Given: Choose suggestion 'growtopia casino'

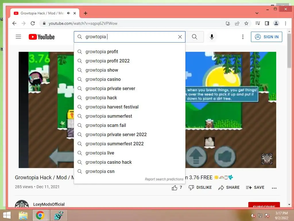Looking at the screenshot, I should [129, 79].
